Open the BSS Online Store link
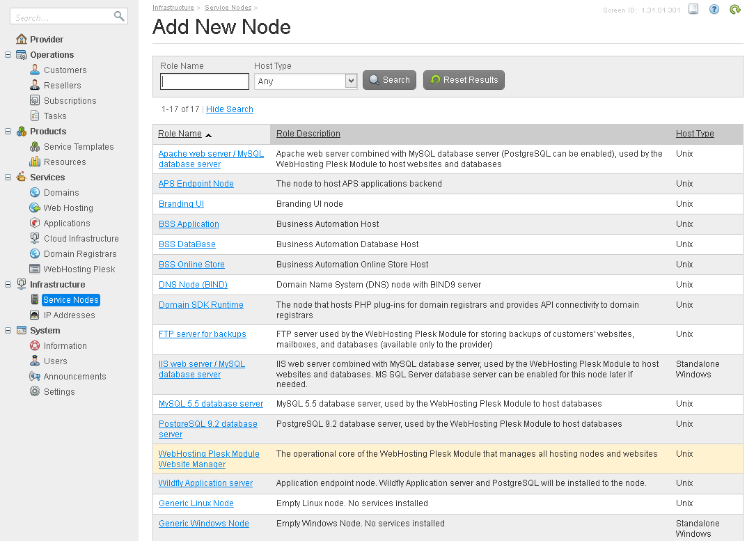Screen dimensions: 747x541 tap(191, 264)
